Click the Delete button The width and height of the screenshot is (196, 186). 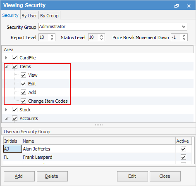click(x=52, y=176)
